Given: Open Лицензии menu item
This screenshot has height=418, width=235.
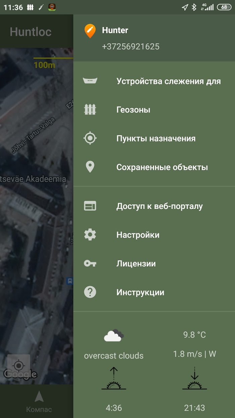Looking at the screenshot, I should 154,263.
